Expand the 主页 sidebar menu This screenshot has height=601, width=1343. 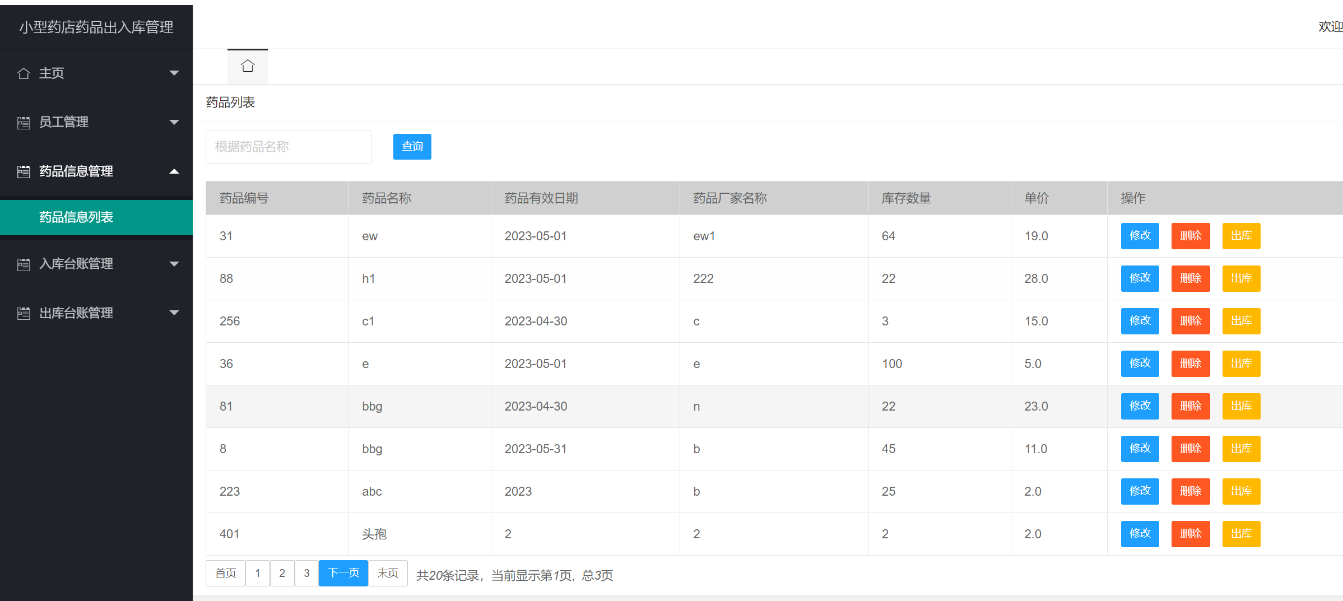pyautogui.click(x=174, y=73)
